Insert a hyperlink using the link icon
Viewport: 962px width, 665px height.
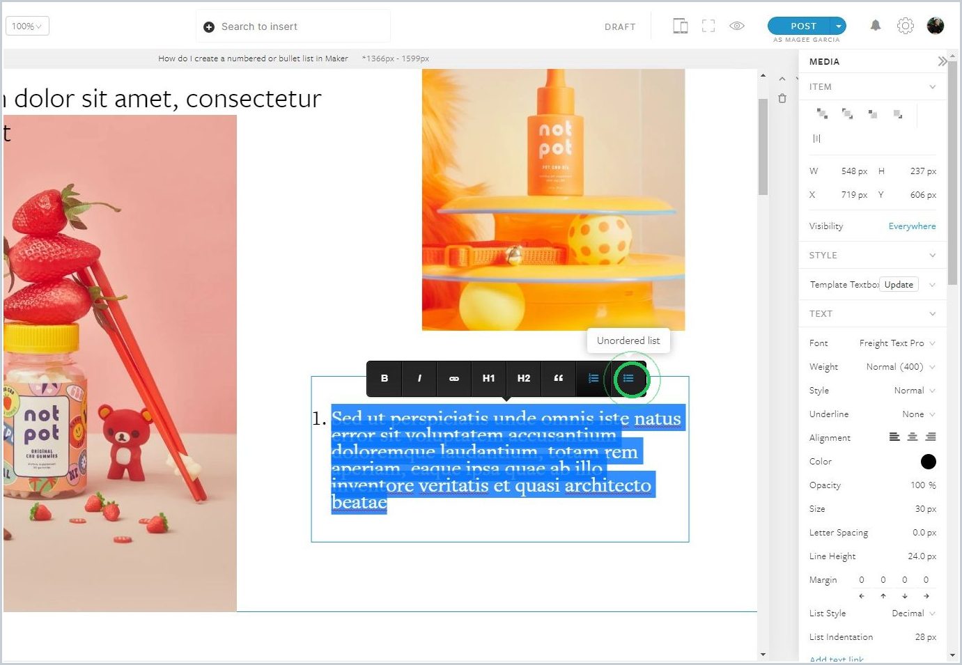(x=454, y=378)
